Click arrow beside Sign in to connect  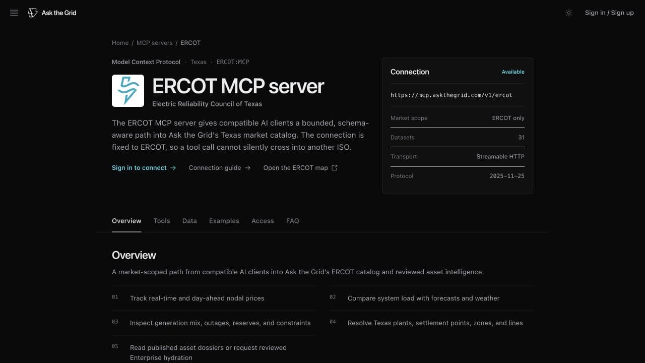click(x=173, y=168)
